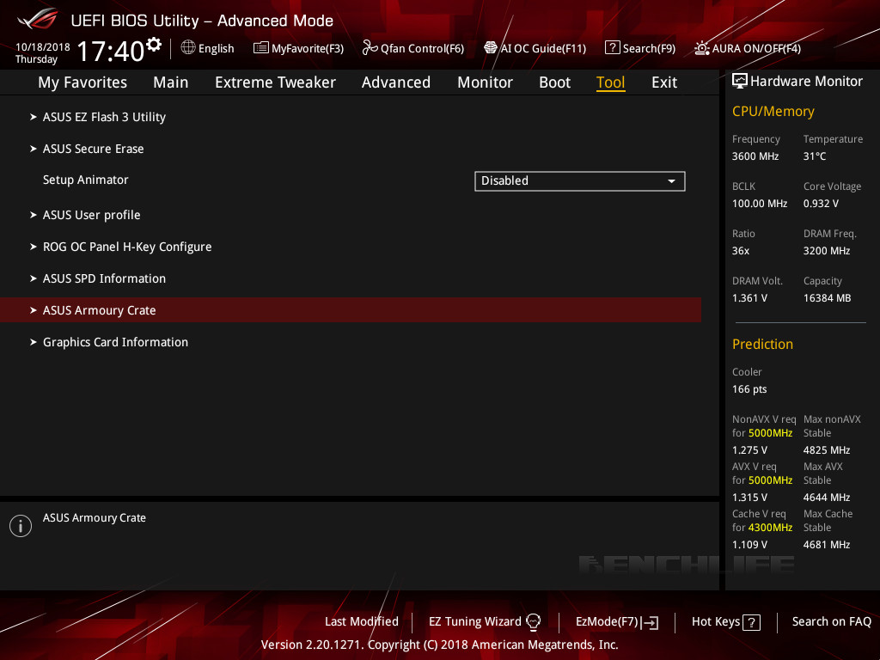Click the 166 pts cooler score

point(749,389)
